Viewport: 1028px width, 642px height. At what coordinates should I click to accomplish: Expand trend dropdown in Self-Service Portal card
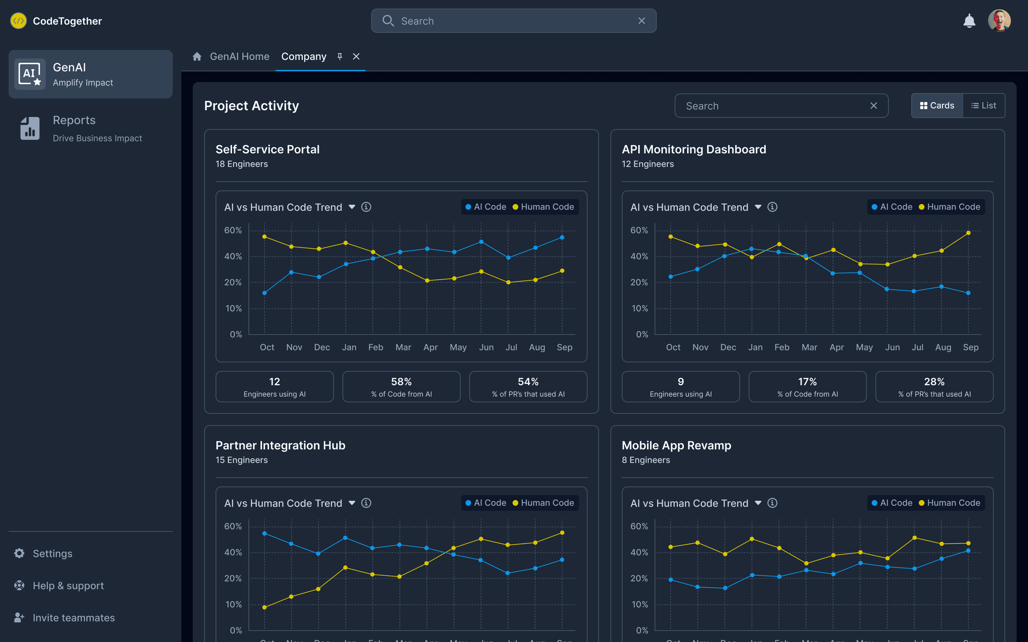pos(352,207)
